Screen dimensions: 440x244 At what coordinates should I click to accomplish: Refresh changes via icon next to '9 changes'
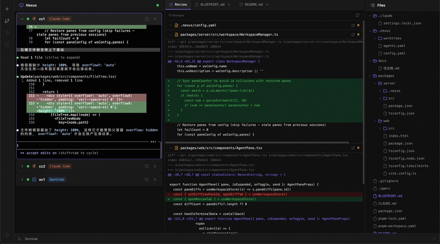356,15
